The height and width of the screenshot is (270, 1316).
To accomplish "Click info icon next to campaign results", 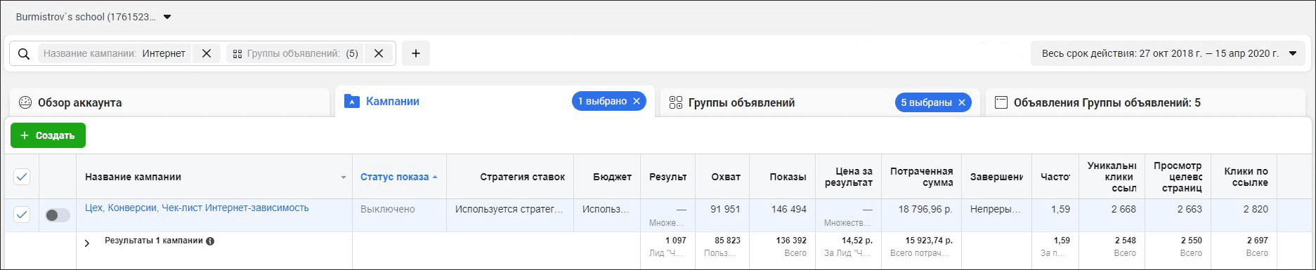I will (210, 241).
